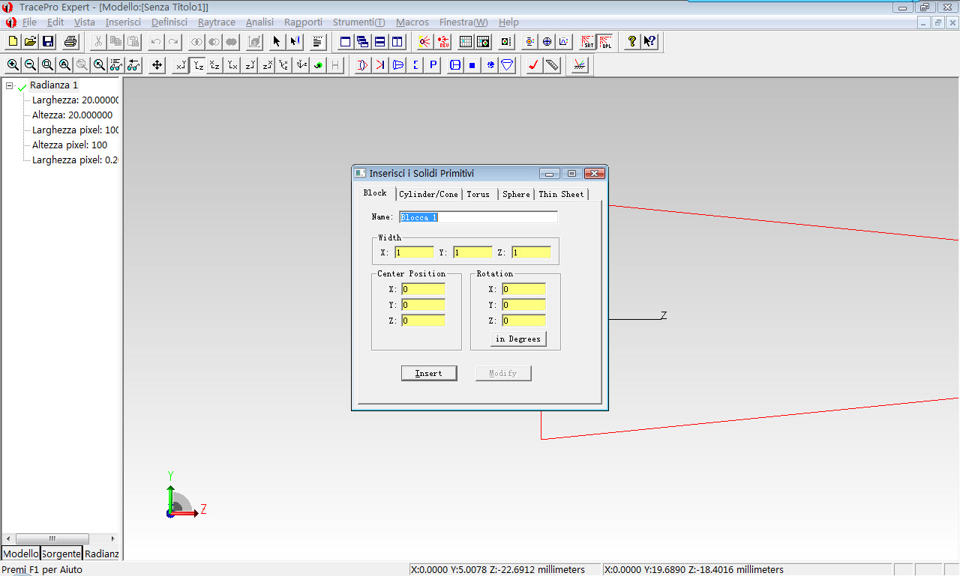Click the Zoom Out magnifier icon

pyautogui.click(x=30, y=65)
